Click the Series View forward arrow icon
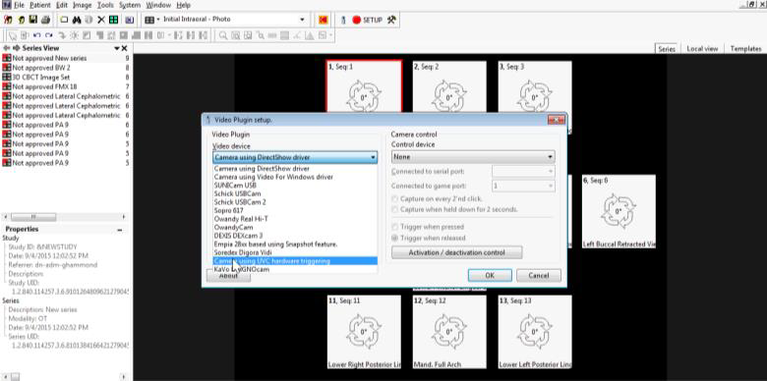The width and height of the screenshot is (767, 381). click(16, 48)
